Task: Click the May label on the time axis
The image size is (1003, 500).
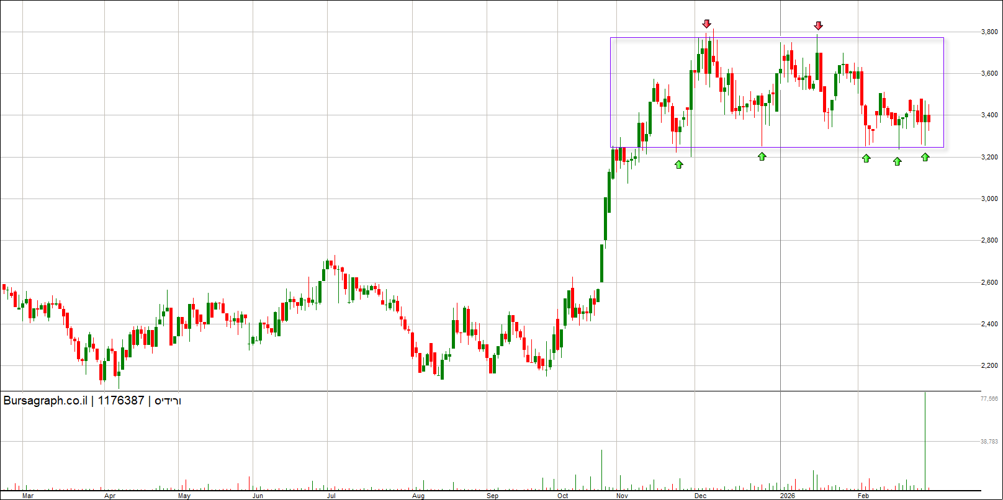Action: click(184, 496)
